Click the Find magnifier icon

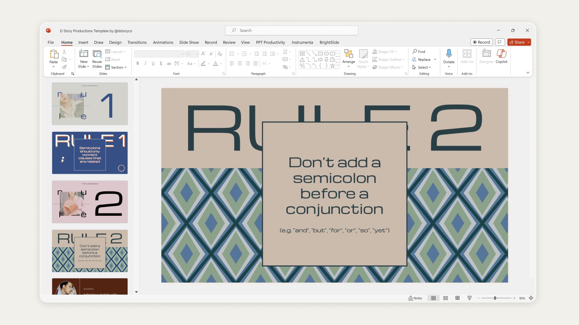pos(415,51)
